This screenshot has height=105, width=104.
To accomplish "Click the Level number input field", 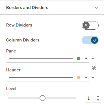I will (90, 98).
